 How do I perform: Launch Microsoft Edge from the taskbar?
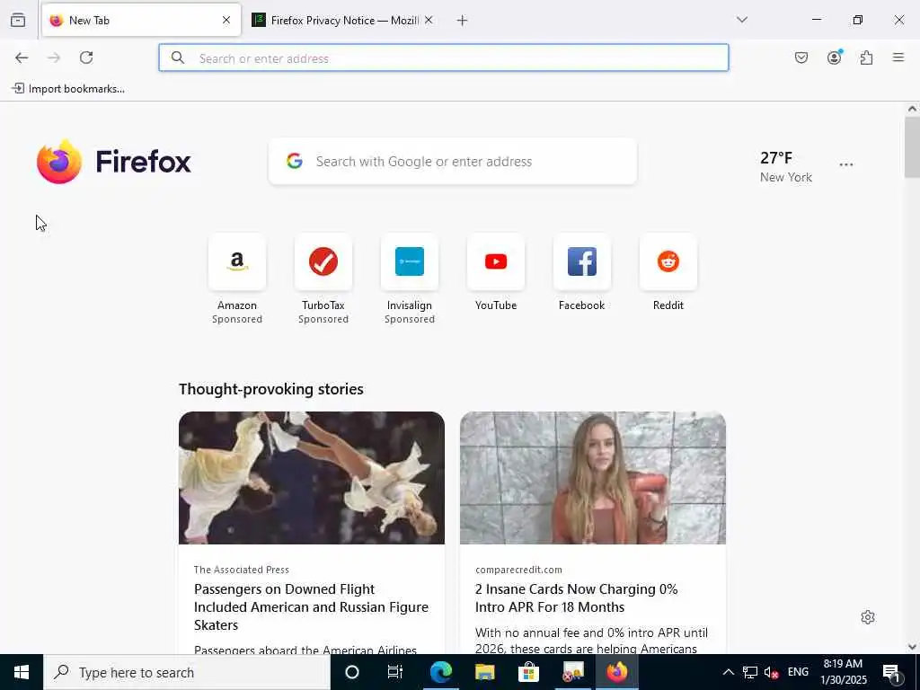[x=440, y=672]
